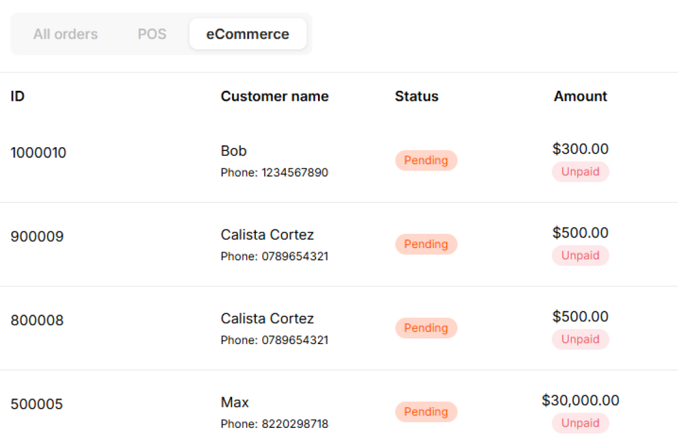This screenshot has height=448, width=678.
Task: Switch to the All orders tab
Action: tap(66, 34)
